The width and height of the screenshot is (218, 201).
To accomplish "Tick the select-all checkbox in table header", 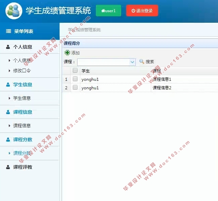I will (x=75, y=70).
